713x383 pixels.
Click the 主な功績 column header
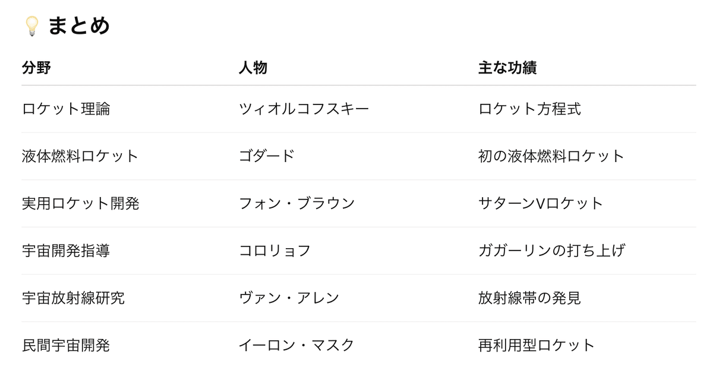507,68
